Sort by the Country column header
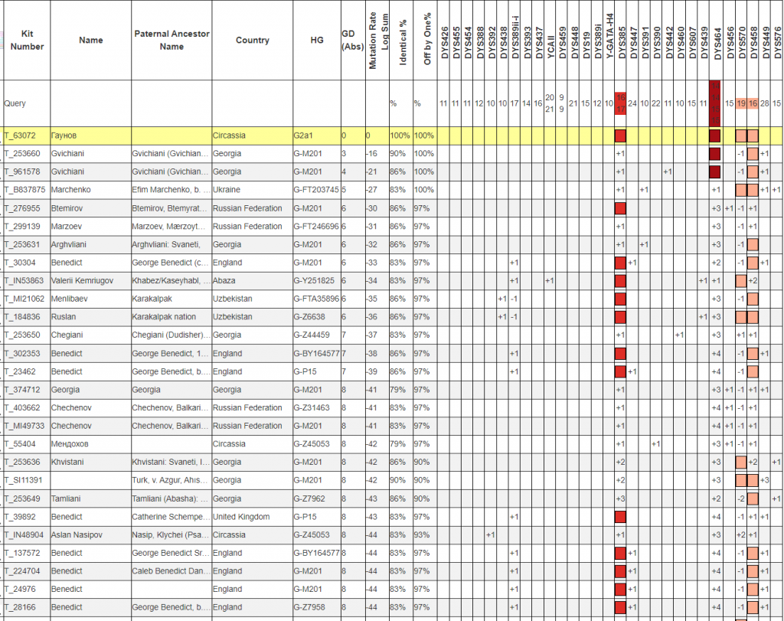The height and width of the screenshot is (621, 784). 252,41
